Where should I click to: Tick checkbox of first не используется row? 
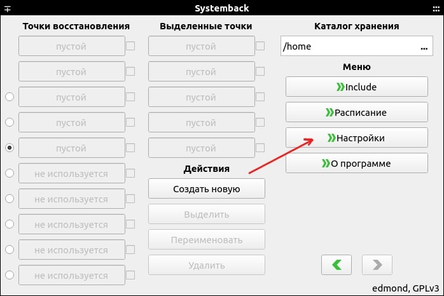[130, 173]
